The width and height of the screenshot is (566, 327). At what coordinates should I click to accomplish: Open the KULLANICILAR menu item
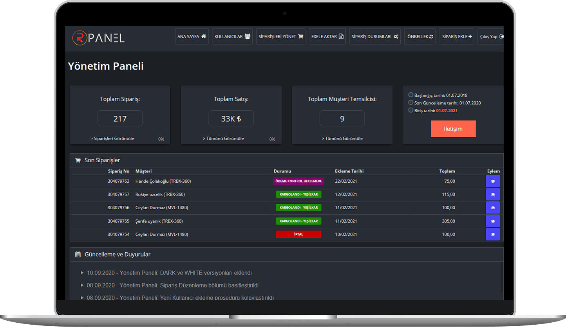point(232,36)
